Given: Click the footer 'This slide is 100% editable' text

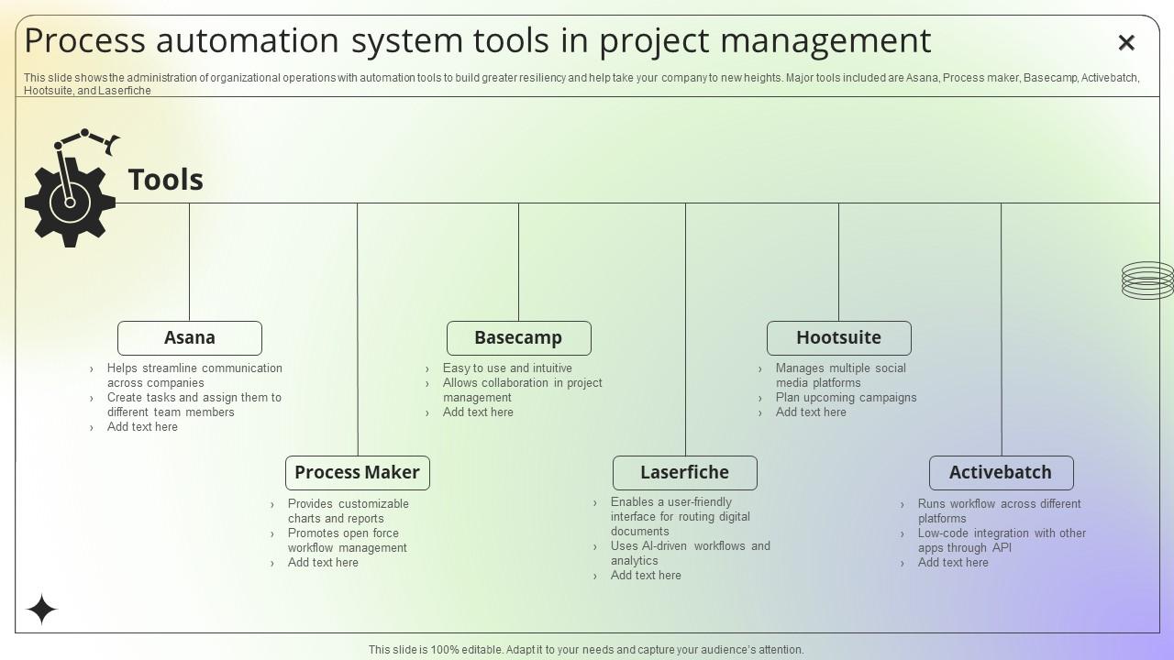Looking at the screenshot, I should click(x=586, y=650).
